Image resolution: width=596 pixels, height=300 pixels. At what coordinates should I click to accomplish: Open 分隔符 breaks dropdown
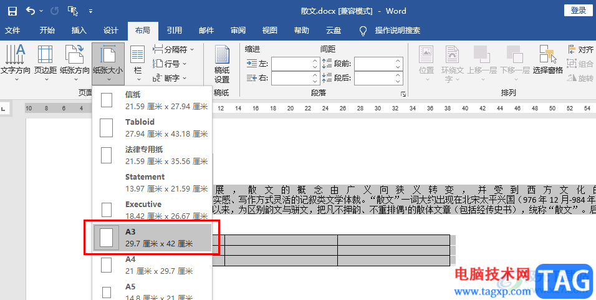tap(174, 49)
